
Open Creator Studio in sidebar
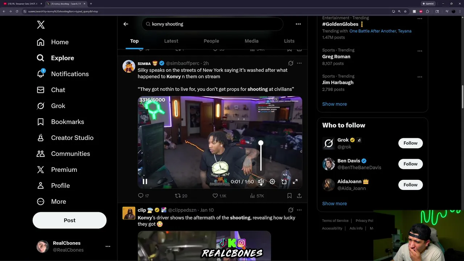(65, 138)
